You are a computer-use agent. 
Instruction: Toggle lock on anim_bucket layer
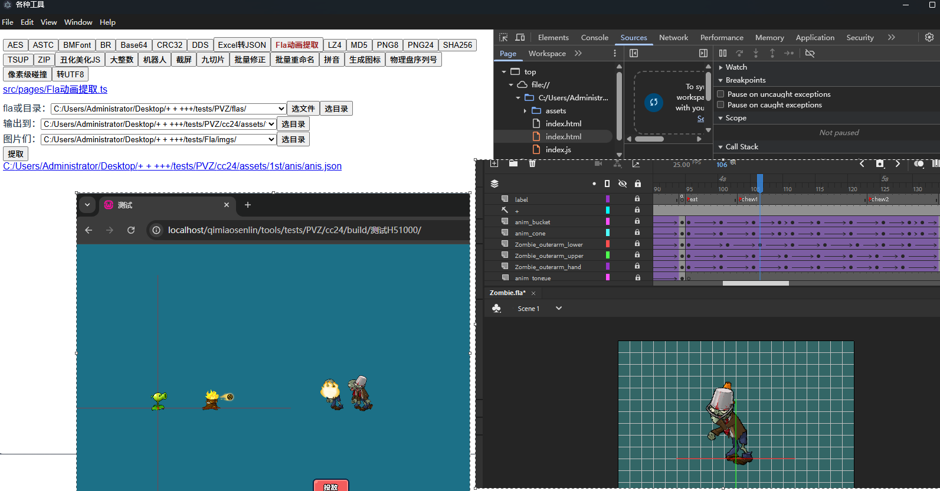click(637, 221)
